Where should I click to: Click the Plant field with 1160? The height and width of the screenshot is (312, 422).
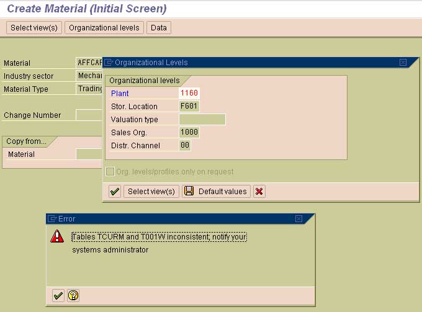189,93
